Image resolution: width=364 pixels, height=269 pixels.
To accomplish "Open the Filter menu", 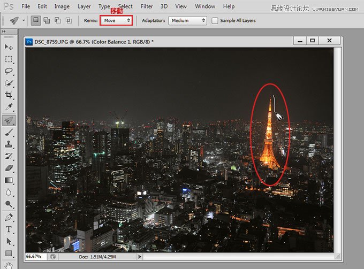I will (x=147, y=6).
